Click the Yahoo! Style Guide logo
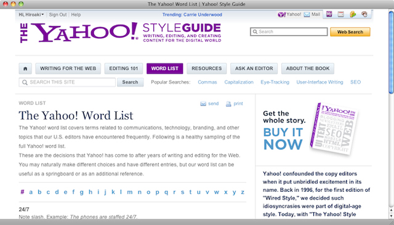The width and height of the screenshot is (394, 225). [121, 33]
